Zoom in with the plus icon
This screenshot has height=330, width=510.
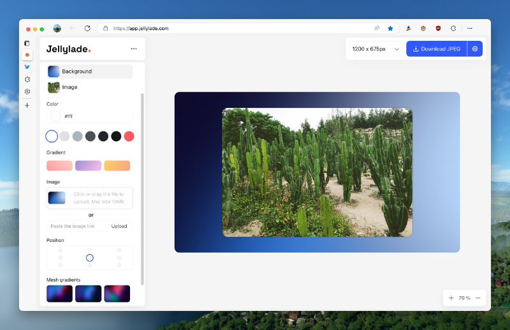(x=451, y=298)
